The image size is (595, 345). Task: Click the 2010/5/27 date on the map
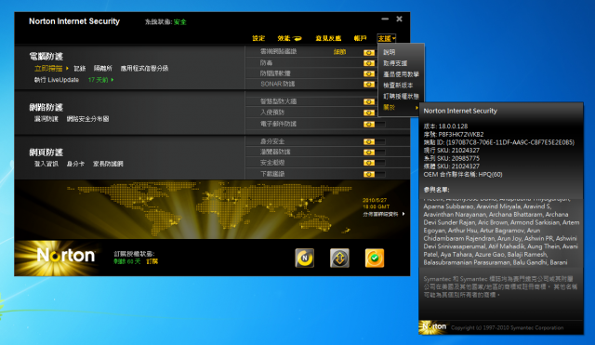tap(375, 200)
